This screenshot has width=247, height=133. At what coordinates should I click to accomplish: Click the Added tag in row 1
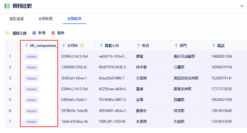tap(32, 57)
